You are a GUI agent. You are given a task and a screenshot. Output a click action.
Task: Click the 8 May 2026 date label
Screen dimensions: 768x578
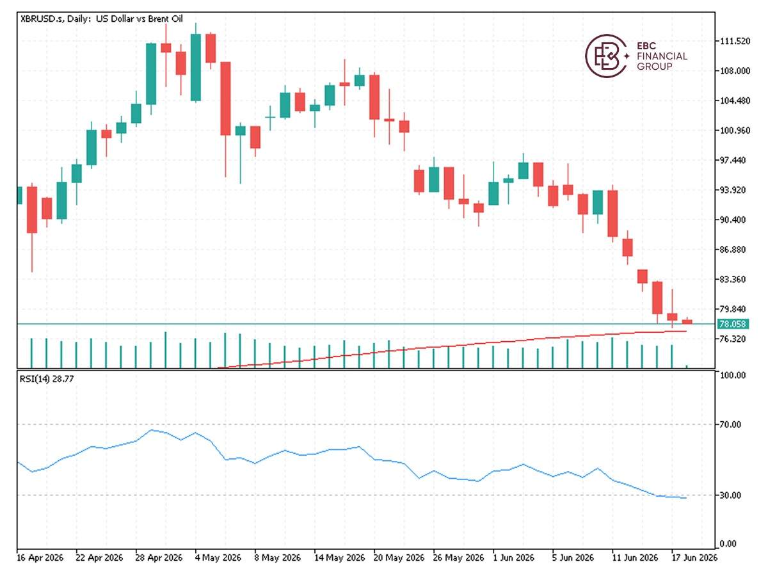click(x=278, y=558)
